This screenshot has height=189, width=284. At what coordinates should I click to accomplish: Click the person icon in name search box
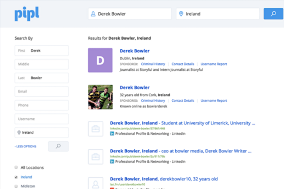click(x=93, y=14)
